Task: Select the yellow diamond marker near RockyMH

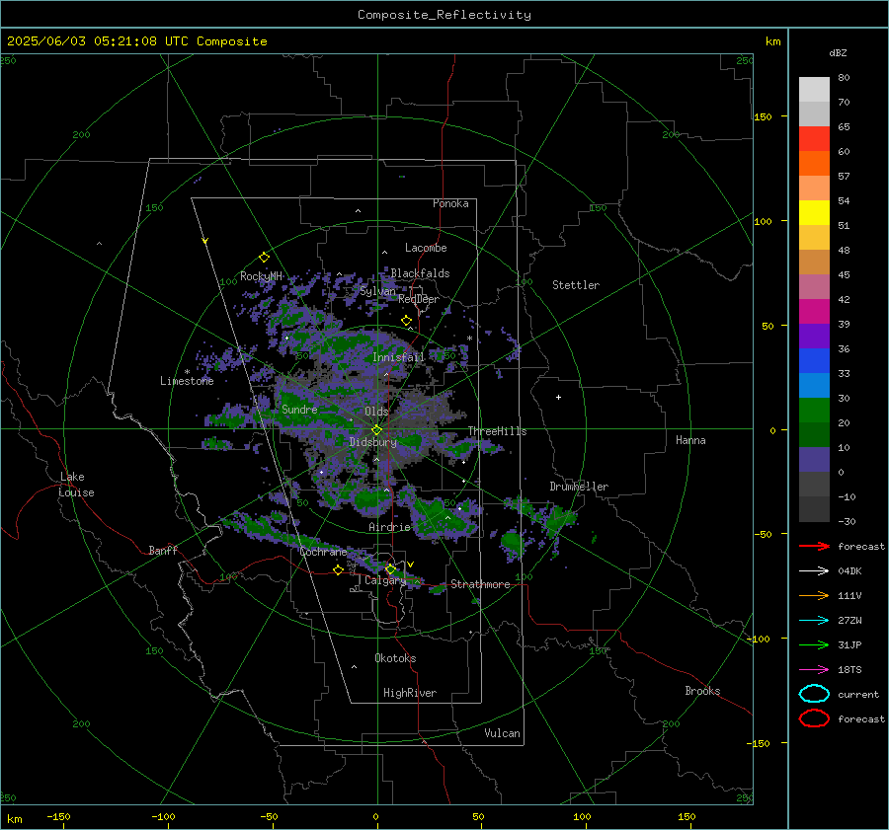Action: pos(264,258)
